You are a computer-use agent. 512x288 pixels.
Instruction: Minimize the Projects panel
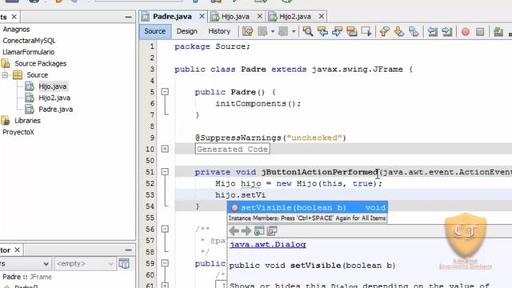(x=128, y=17)
